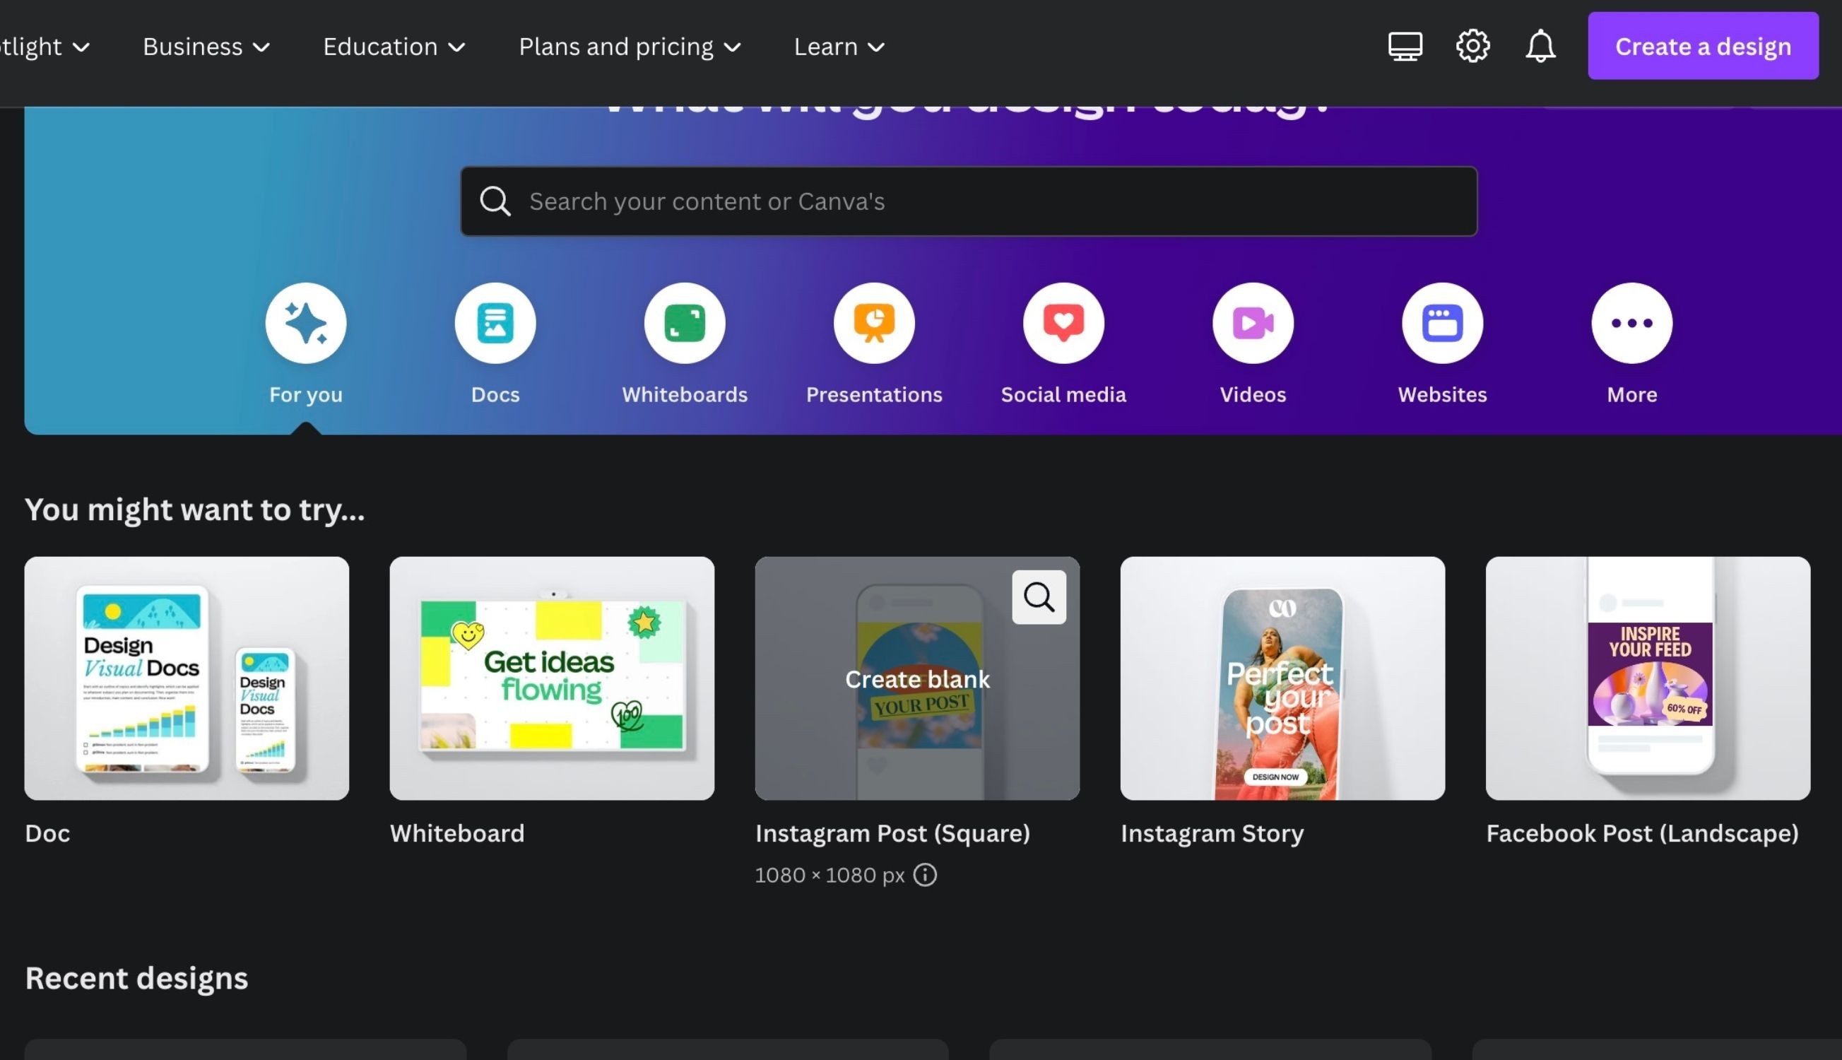1842x1060 pixels.
Task: Open the Facebook Post (Landscape) thumbnail
Action: 1648,678
